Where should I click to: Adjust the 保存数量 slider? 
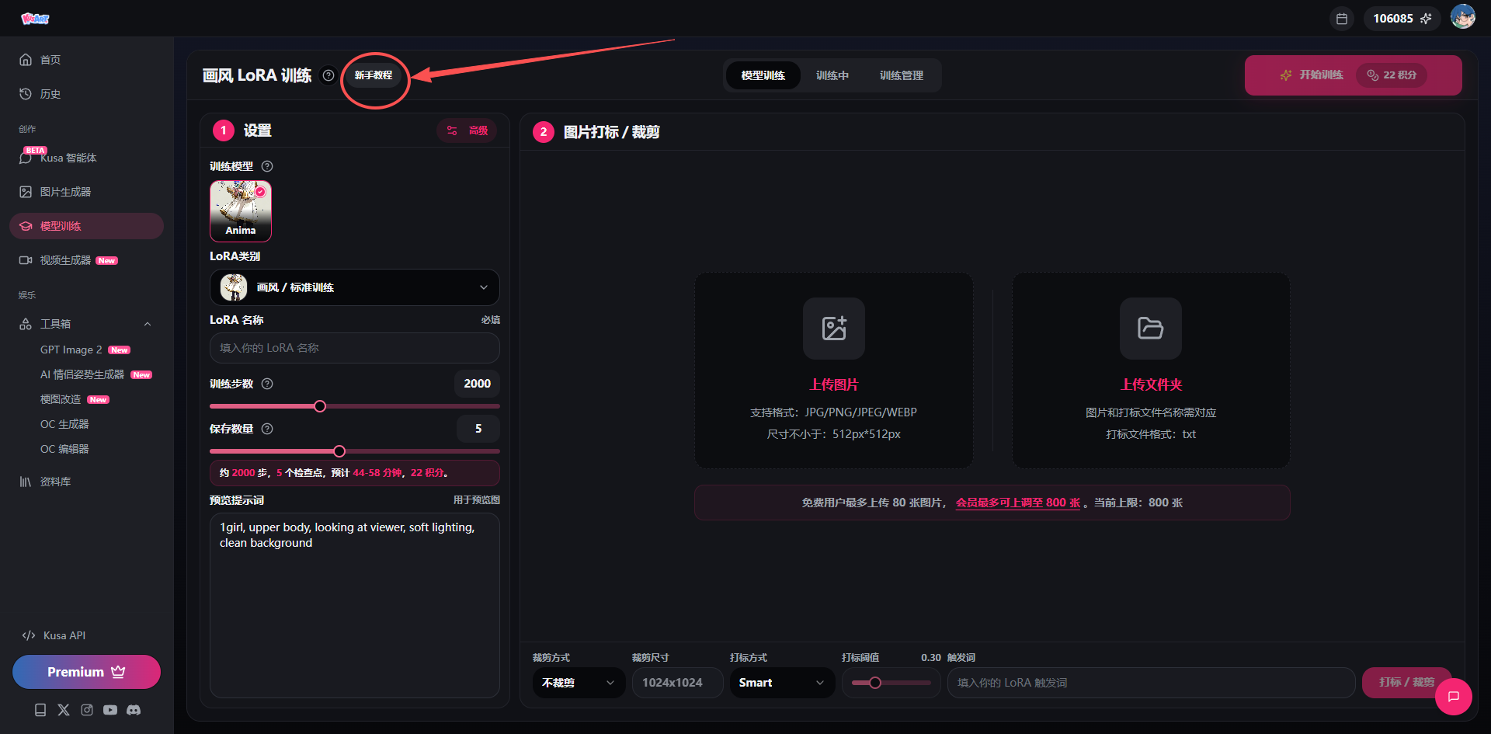click(x=339, y=451)
